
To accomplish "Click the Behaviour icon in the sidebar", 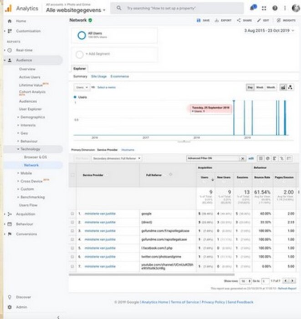I will click(10, 224).
